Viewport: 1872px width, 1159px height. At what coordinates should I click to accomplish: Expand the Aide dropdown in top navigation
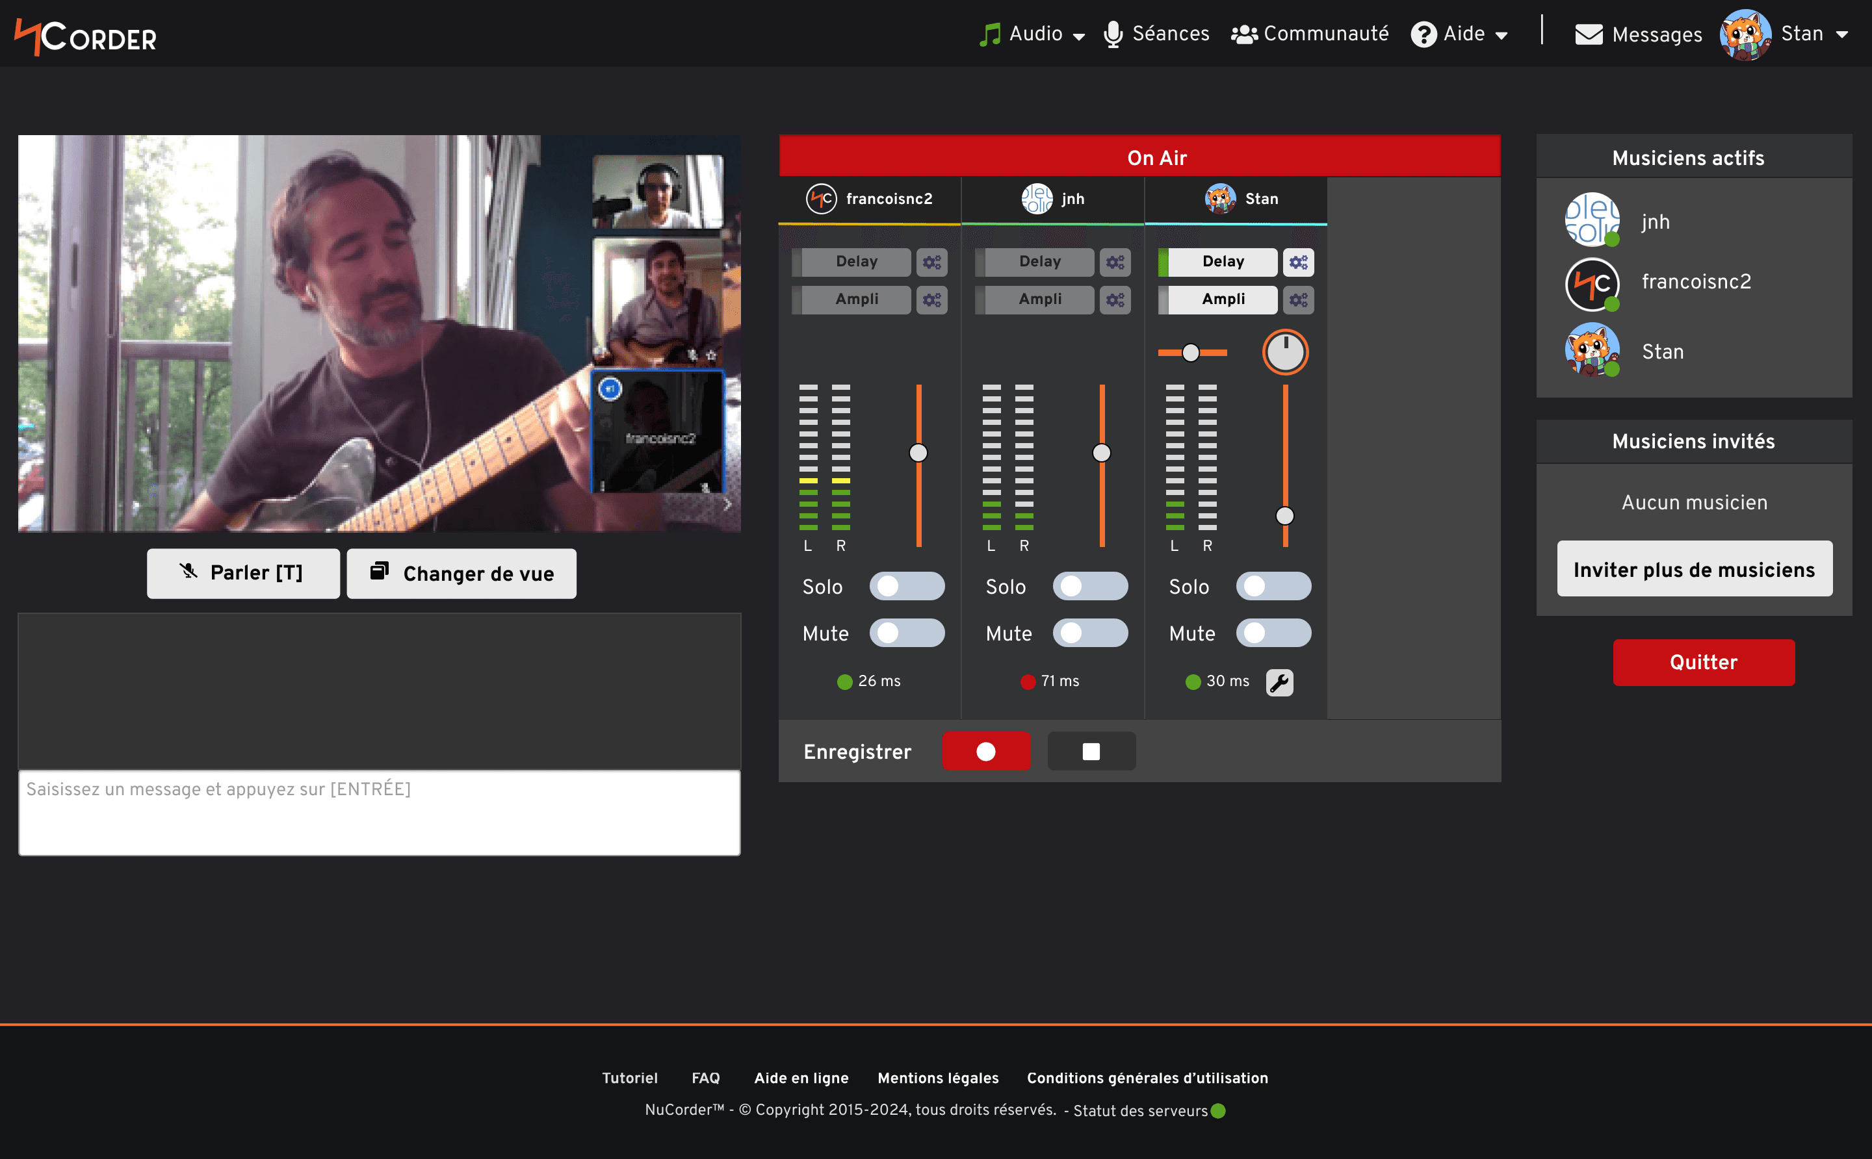(x=1470, y=34)
